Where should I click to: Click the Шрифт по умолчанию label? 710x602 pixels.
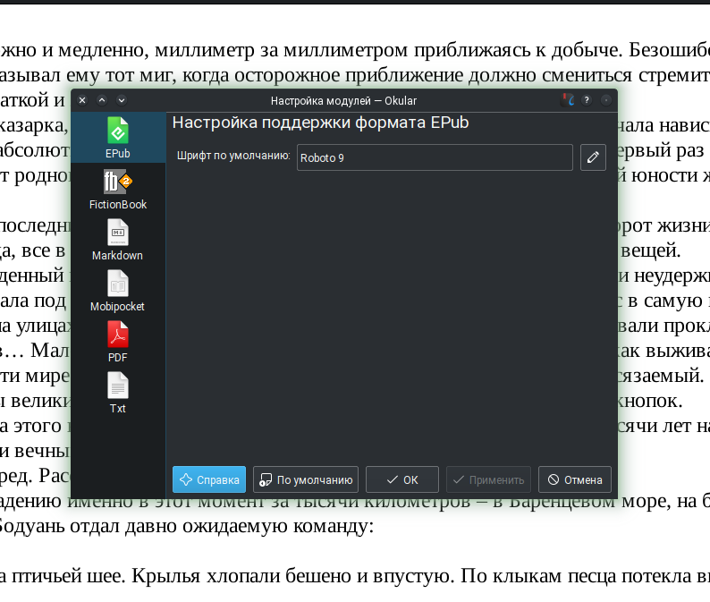[x=233, y=156]
